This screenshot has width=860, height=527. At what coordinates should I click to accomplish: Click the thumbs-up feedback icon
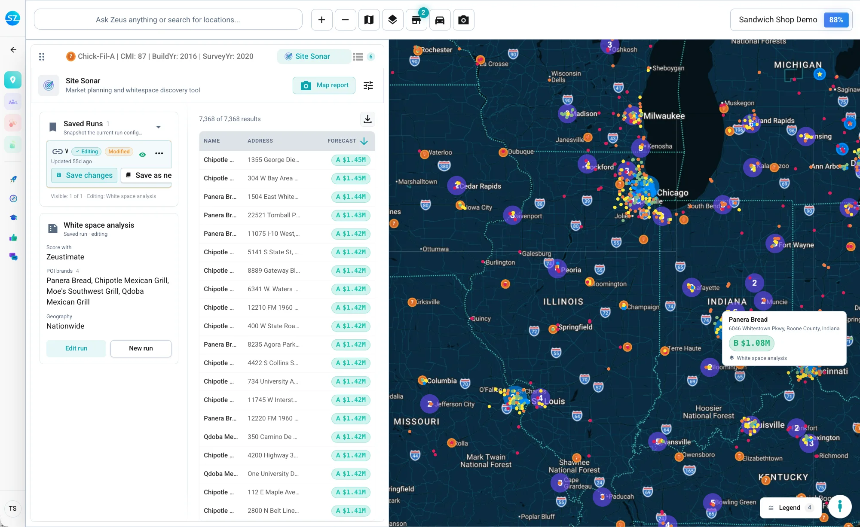(13, 238)
